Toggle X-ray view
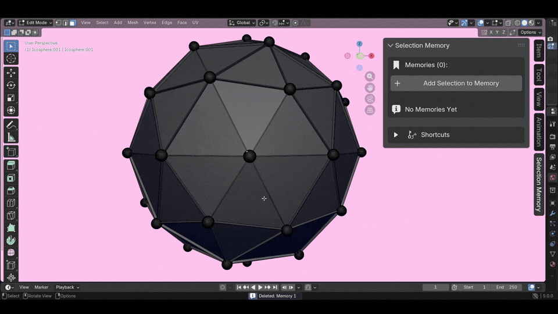Viewport: 558px width, 314px height. tap(508, 23)
